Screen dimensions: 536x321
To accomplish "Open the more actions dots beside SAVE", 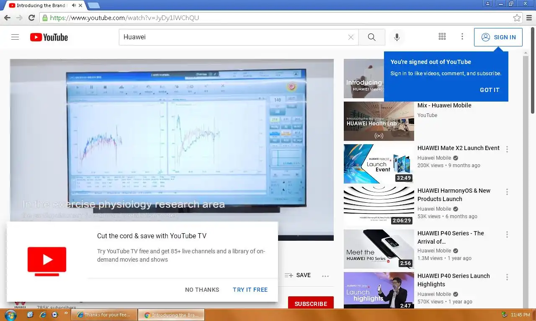I will [325, 276].
